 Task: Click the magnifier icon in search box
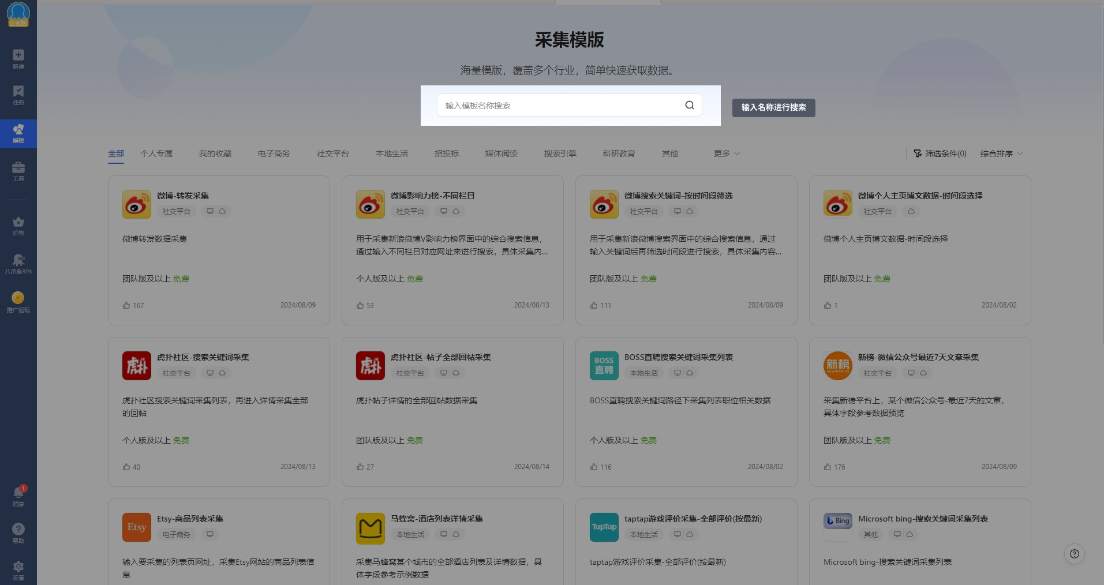point(689,105)
